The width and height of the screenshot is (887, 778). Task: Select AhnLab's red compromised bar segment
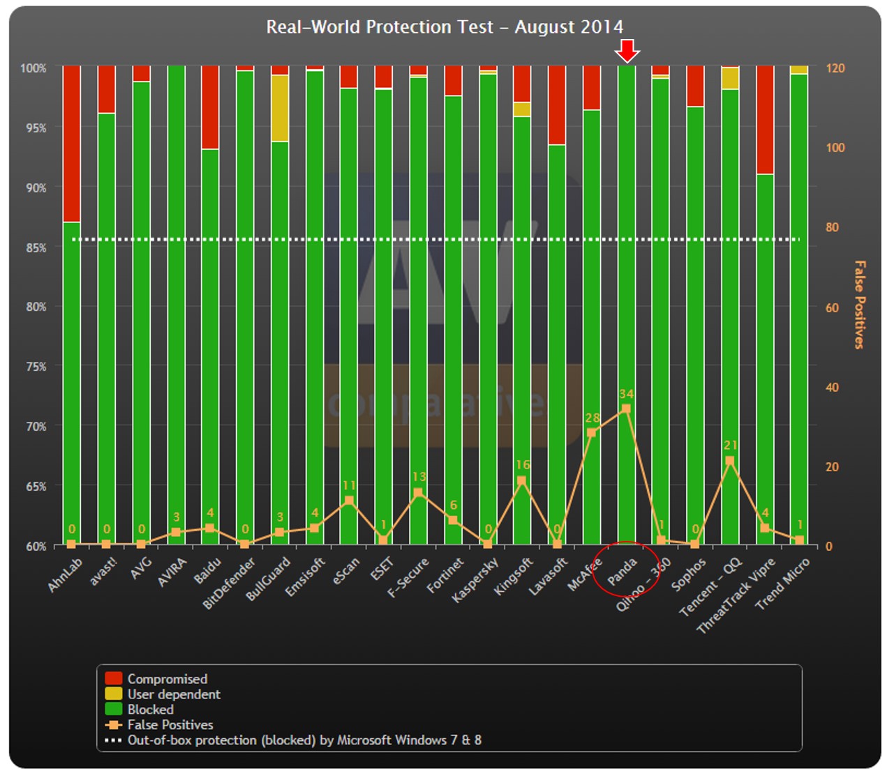71,143
